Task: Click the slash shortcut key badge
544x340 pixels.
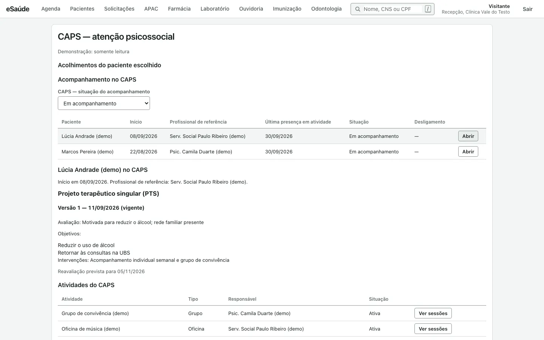Action: pyautogui.click(x=428, y=9)
